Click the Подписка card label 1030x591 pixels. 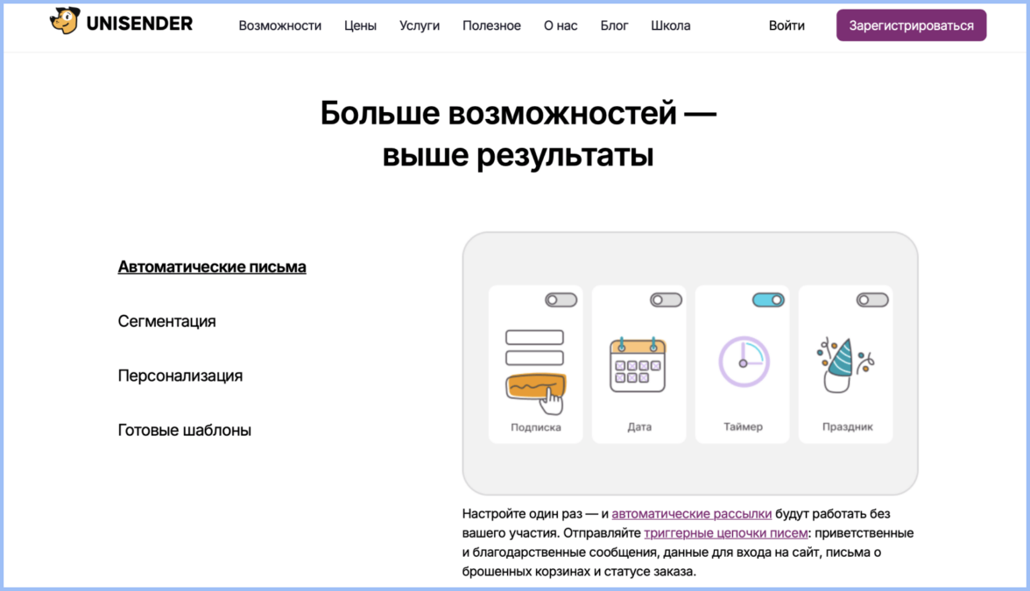[536, 427]
